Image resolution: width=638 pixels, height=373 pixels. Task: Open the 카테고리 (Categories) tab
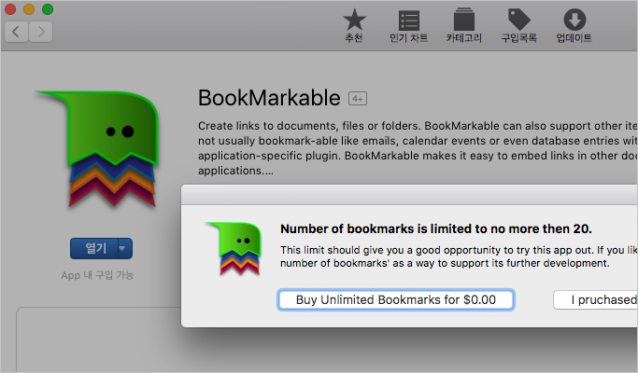pyautogui.click(x=464, y=25)
